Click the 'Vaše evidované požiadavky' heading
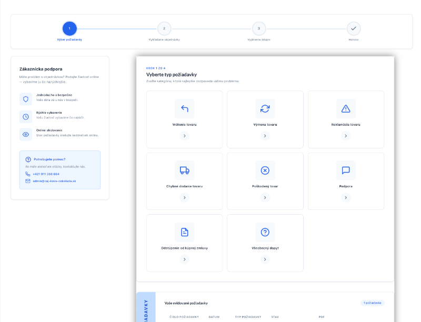The image size is (421, 322). (186, 303)
